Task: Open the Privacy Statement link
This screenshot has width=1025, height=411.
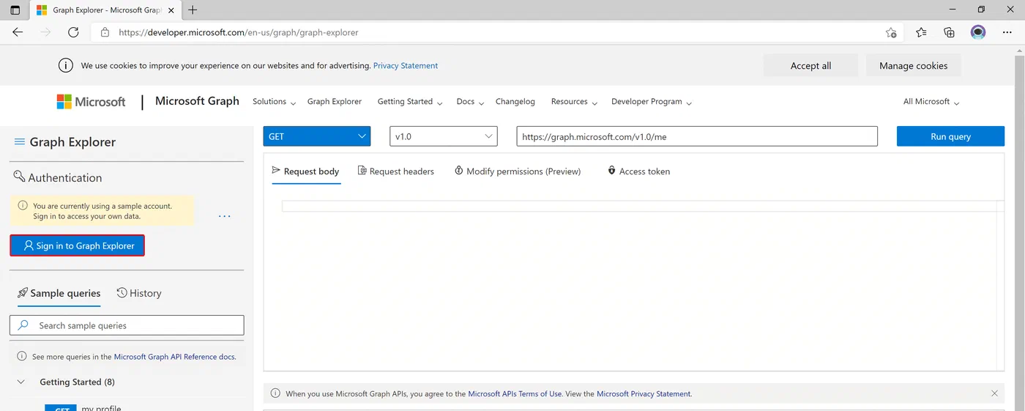Action: pos(406,65)
